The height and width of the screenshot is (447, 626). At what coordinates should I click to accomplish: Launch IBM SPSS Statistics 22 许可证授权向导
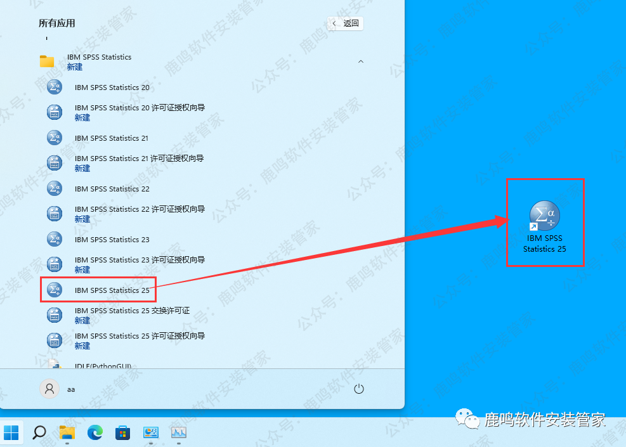pyautogui.click(x=140, y=214)
